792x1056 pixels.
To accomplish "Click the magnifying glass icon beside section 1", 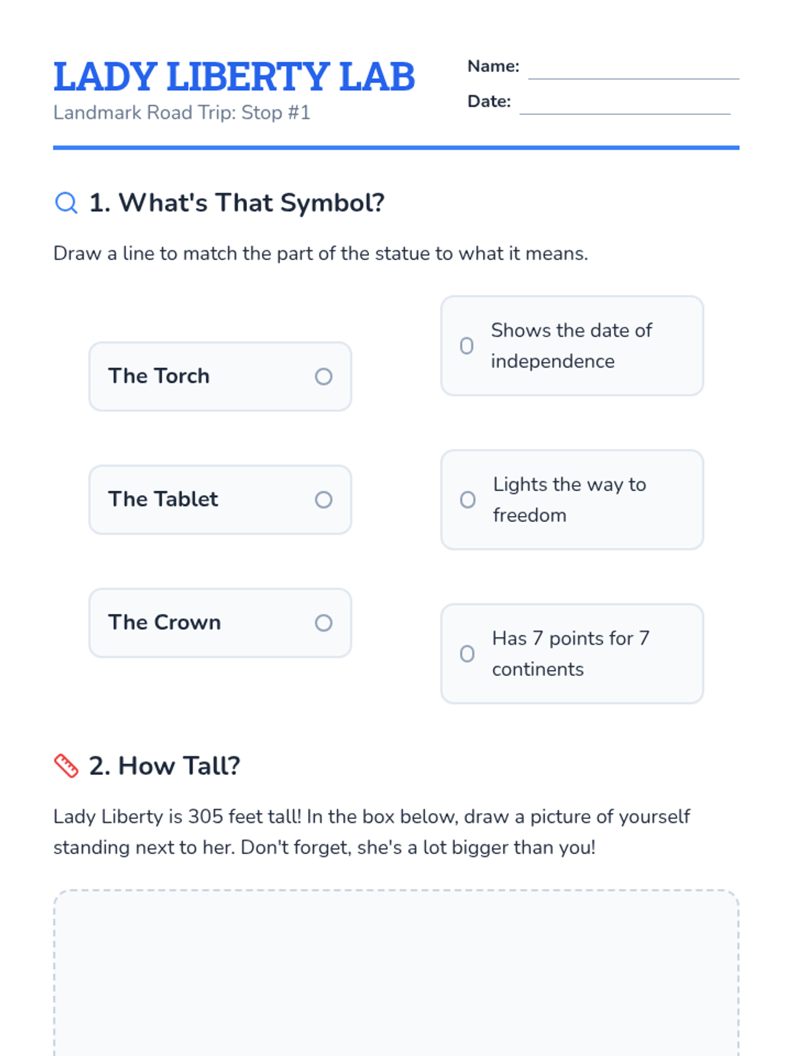I will coord(66,203).
